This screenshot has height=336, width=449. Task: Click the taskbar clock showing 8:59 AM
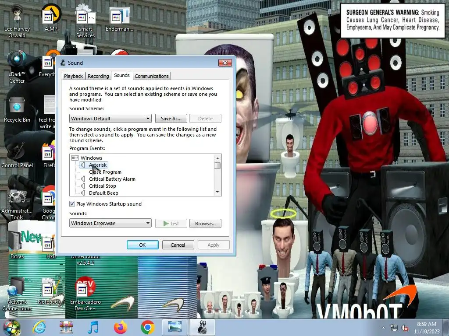click(427, 328)
